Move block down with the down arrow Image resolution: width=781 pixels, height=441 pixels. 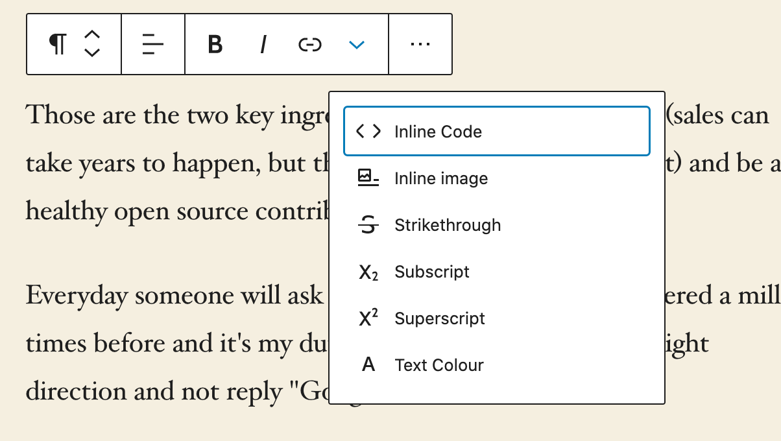(x=92, y=53)
